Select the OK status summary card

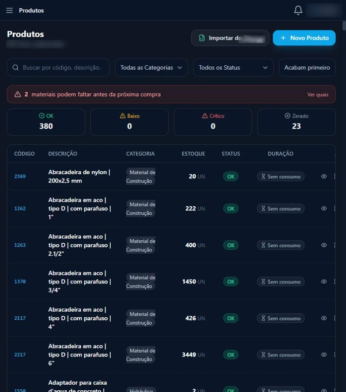point(46,122)
